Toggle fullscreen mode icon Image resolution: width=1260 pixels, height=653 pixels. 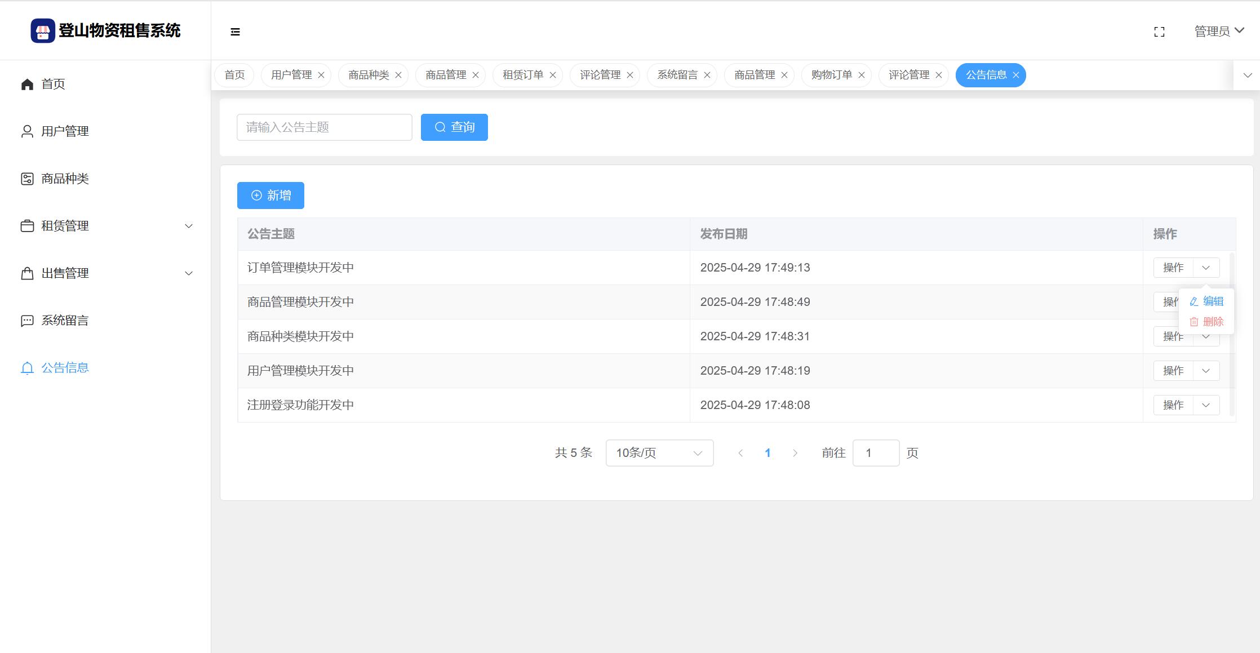coord(1159,32)
